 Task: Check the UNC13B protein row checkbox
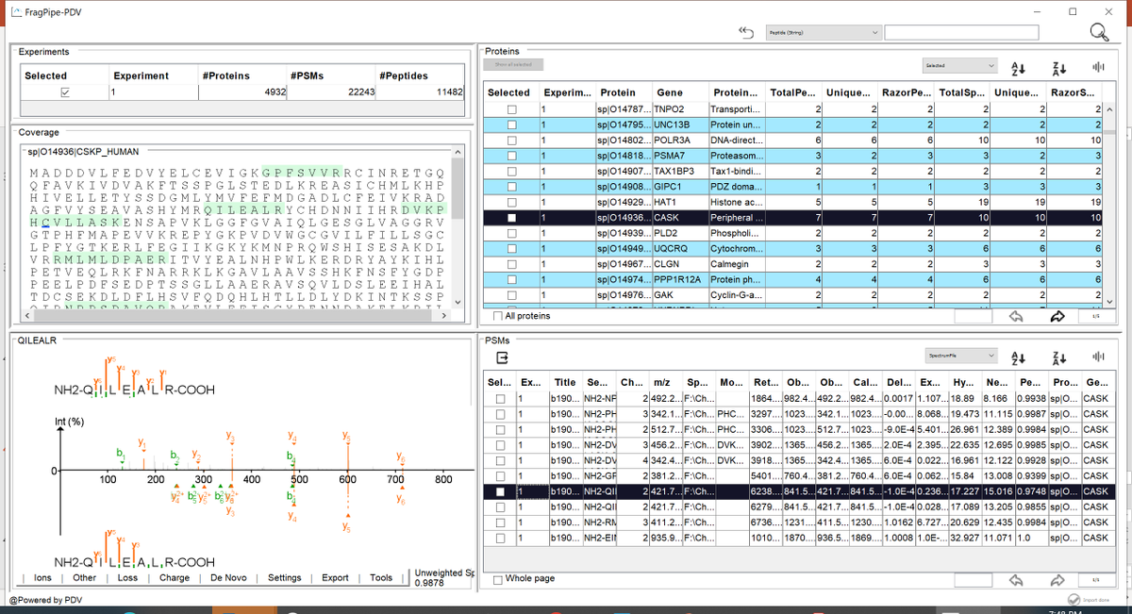coord(512,124)
